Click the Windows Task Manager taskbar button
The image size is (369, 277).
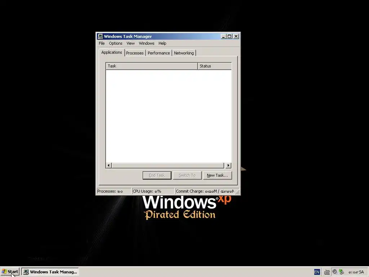point(50,272)
